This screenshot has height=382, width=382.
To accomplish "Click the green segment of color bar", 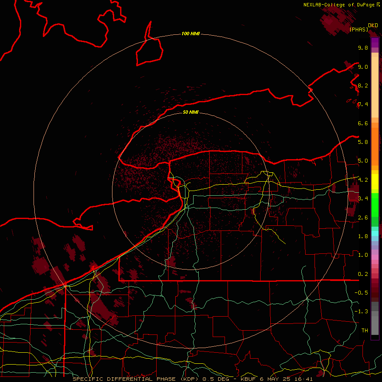I will coord(375,205).
